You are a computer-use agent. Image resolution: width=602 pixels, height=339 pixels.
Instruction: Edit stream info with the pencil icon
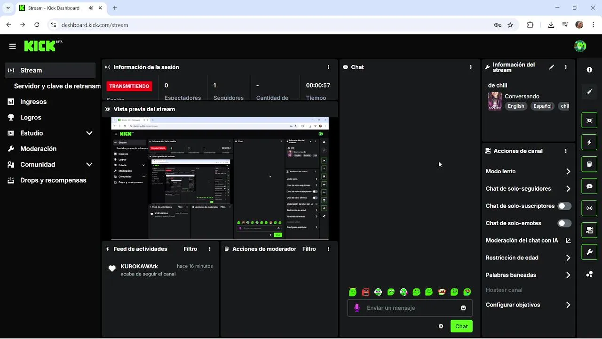552,67
